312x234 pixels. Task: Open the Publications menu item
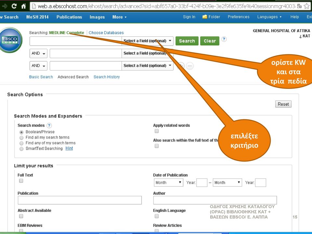pos(69,17)
